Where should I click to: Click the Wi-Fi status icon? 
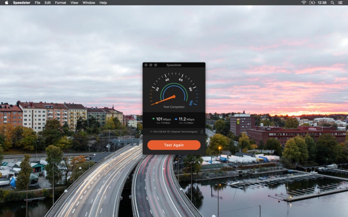pos(304,3)
